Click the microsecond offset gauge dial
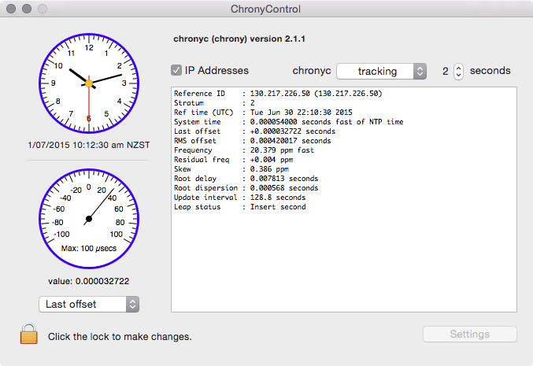Image resolution: width=533 pixels, height=366 pixels. pyautogui.click(x=89, y=219)
